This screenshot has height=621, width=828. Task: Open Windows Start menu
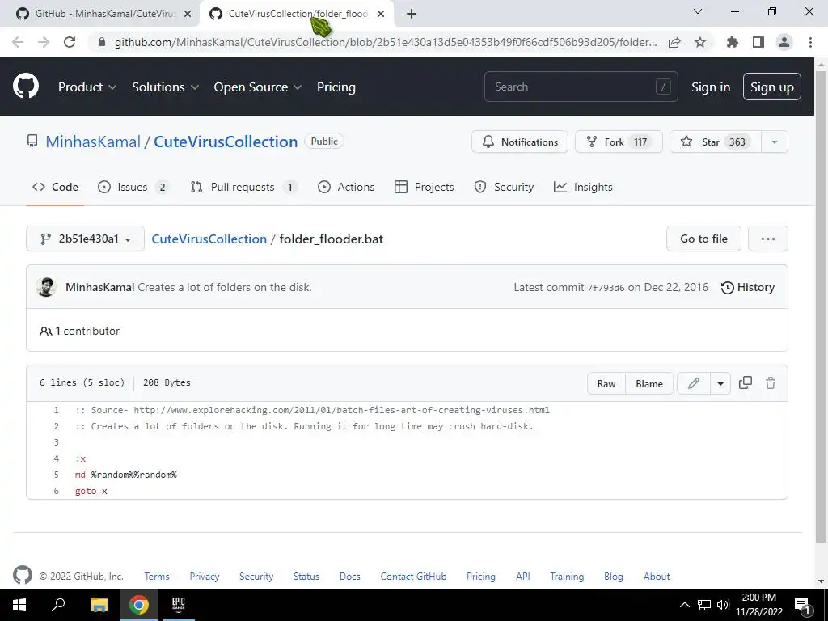pyautogui.click(x=19, y=605)
